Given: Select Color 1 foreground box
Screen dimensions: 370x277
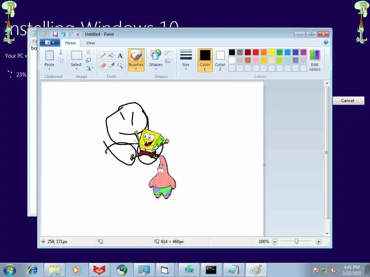Looking at the screenshot, I should point(205,60).
